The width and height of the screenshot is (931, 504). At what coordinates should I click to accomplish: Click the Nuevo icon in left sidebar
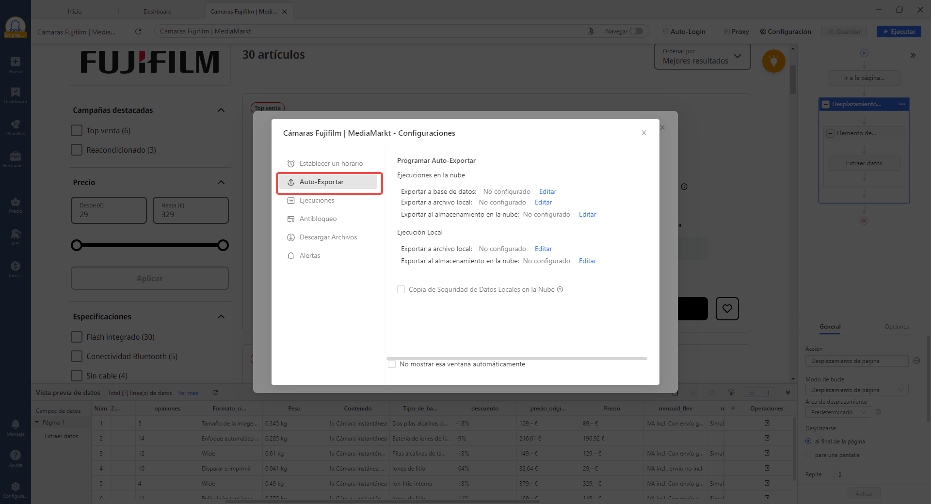coord(16,62)
